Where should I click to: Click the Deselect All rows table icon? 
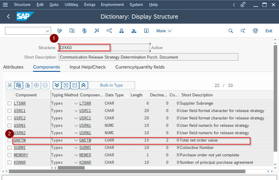tap(75, 85)
